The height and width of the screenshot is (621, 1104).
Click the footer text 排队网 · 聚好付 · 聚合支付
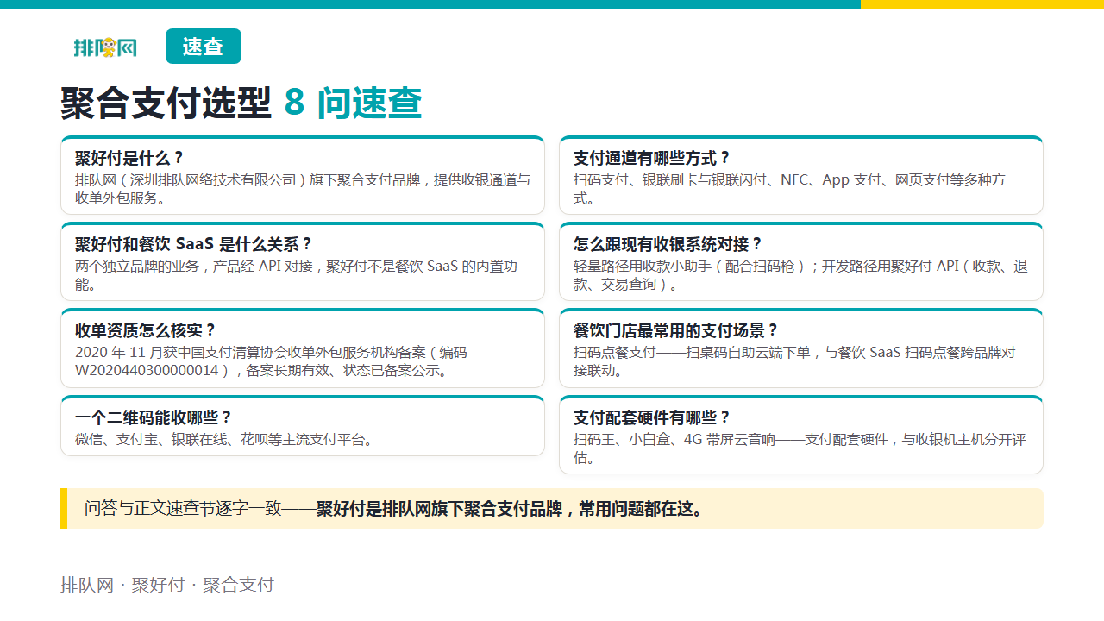pos(167,585)
